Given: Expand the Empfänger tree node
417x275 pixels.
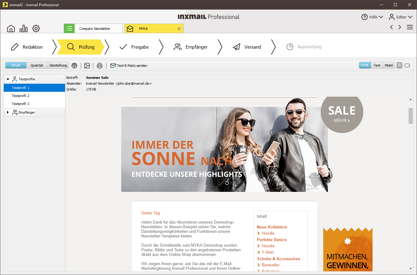Looking at the screenshot, I should pyautogui.click(x=8, y=112).
